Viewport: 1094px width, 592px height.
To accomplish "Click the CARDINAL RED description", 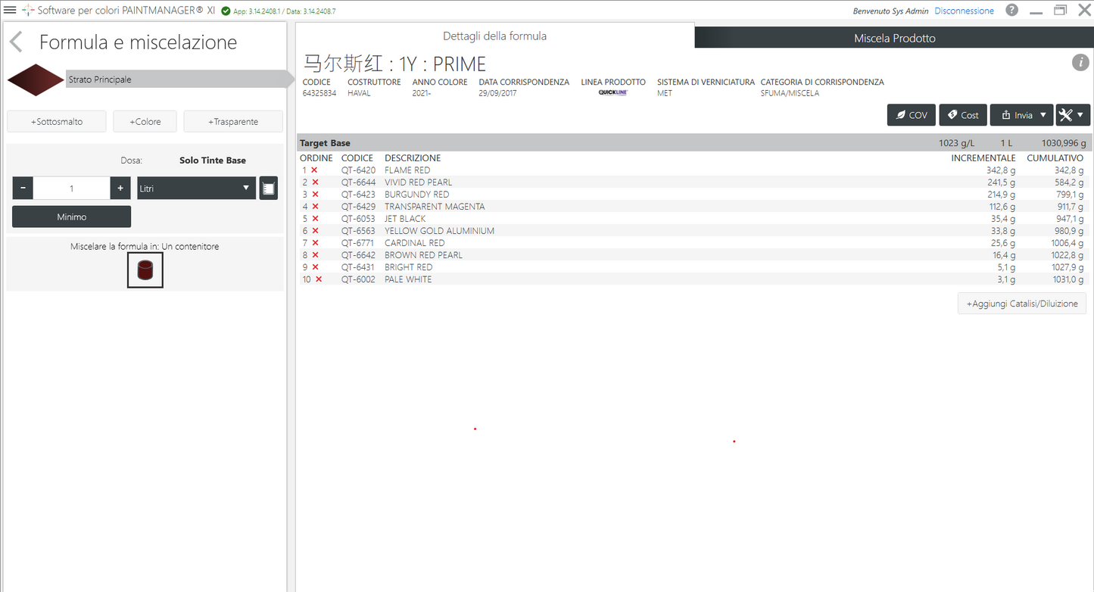I will click(415, 243).
